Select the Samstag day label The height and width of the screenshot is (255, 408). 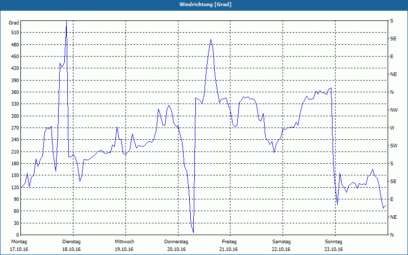tap(282, 242)
